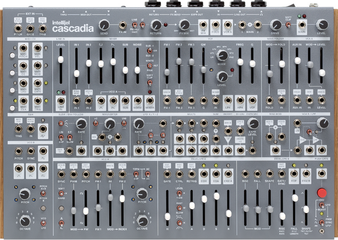Click the red PUSH GATE button
The height and width of the screenshot is (240, 338).
click(322, 193)
